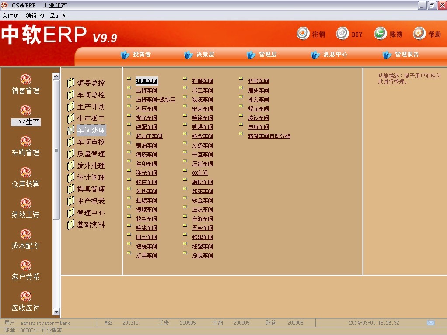The image size is (447, 335).
Task: Click the mail envelope icon in status bar
Action: tap(431, 323)
